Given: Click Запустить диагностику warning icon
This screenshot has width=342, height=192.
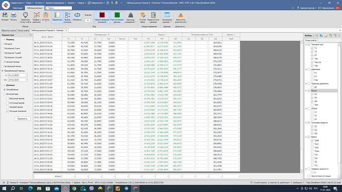Looking at the screenshot, I should click(180, 15).
